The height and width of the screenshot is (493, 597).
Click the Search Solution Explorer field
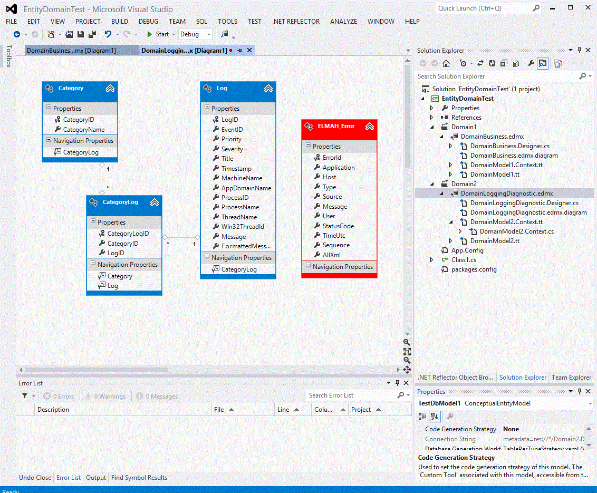(496, 76)
